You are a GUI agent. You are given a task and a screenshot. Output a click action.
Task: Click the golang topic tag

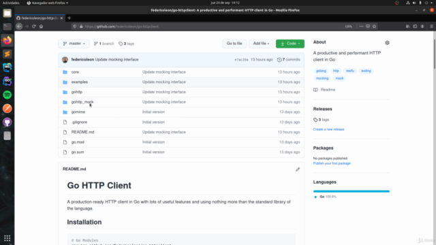pos(321,71)
